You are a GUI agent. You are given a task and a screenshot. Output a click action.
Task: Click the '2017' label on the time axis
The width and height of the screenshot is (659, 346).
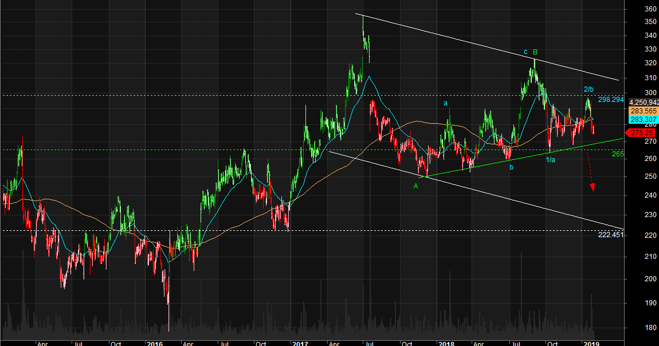coord(300,343)
